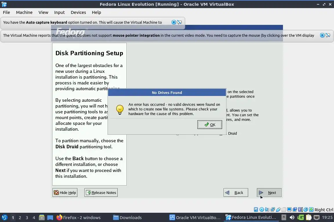Click the Back button in the installer
This screenshot has width=334, height=222.
[236, 193]
